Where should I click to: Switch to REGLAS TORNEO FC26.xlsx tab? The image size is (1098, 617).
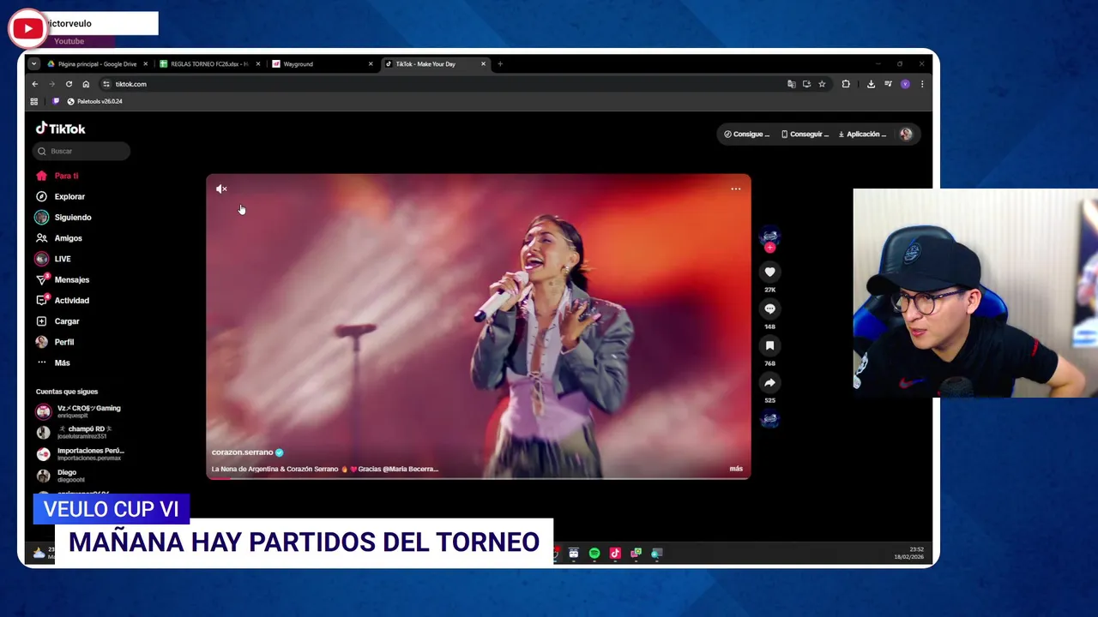[209, 64]
